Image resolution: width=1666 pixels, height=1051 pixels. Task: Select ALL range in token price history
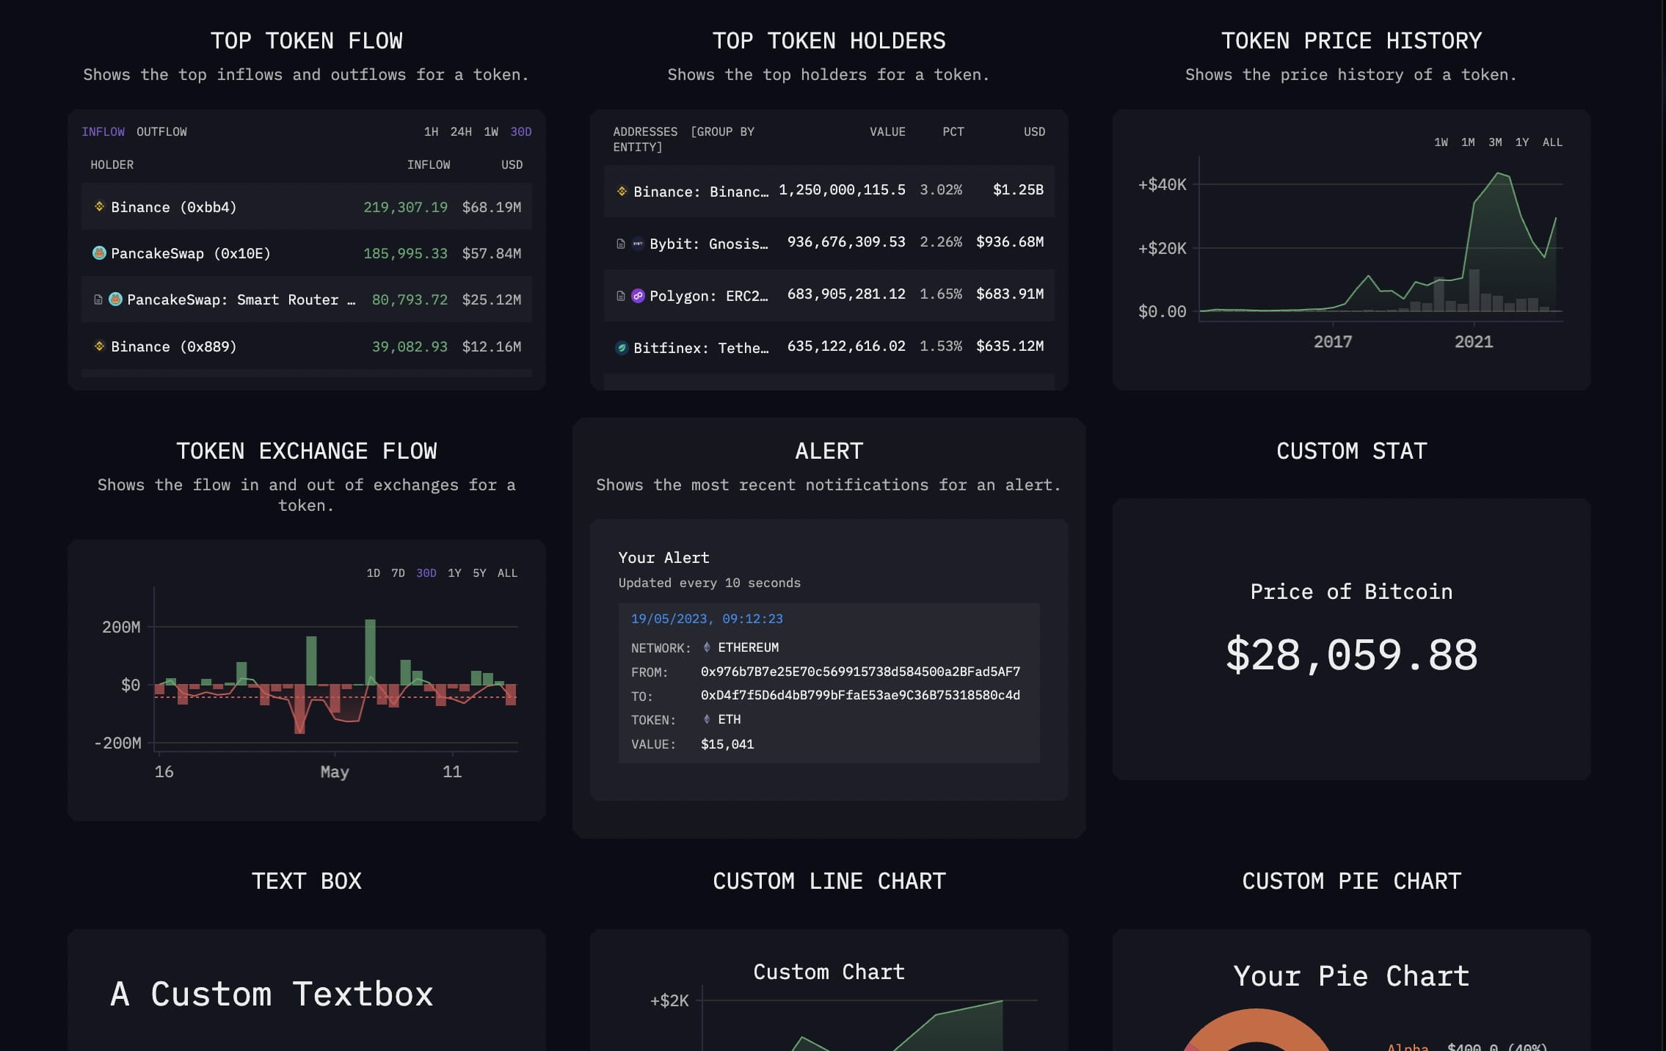(1552, 142)
